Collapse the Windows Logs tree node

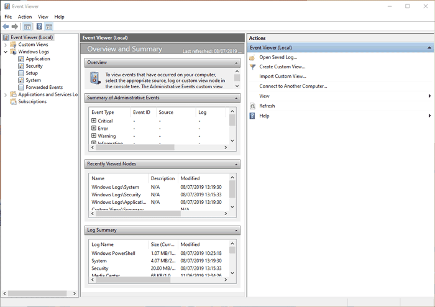6,52
